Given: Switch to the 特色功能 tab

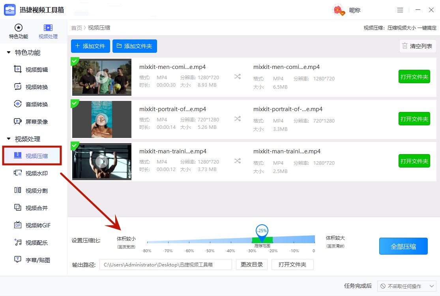Looking at the screenshot, I should tap(18, 31).
